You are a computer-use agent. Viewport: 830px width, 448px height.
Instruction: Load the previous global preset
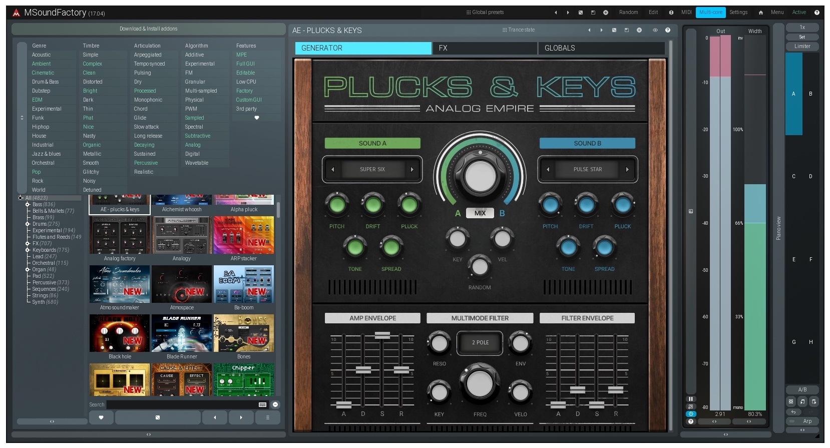(x=556, y=13)
